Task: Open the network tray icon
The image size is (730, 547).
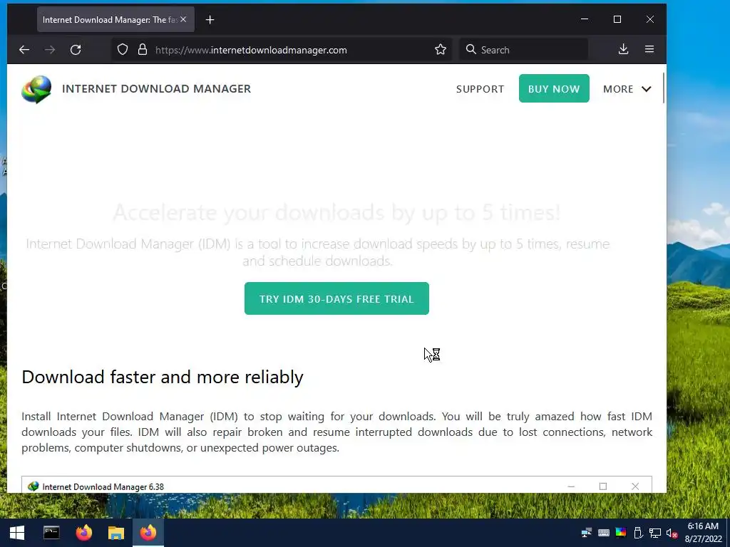Action: pyautogui.click(x=655, y=533)
